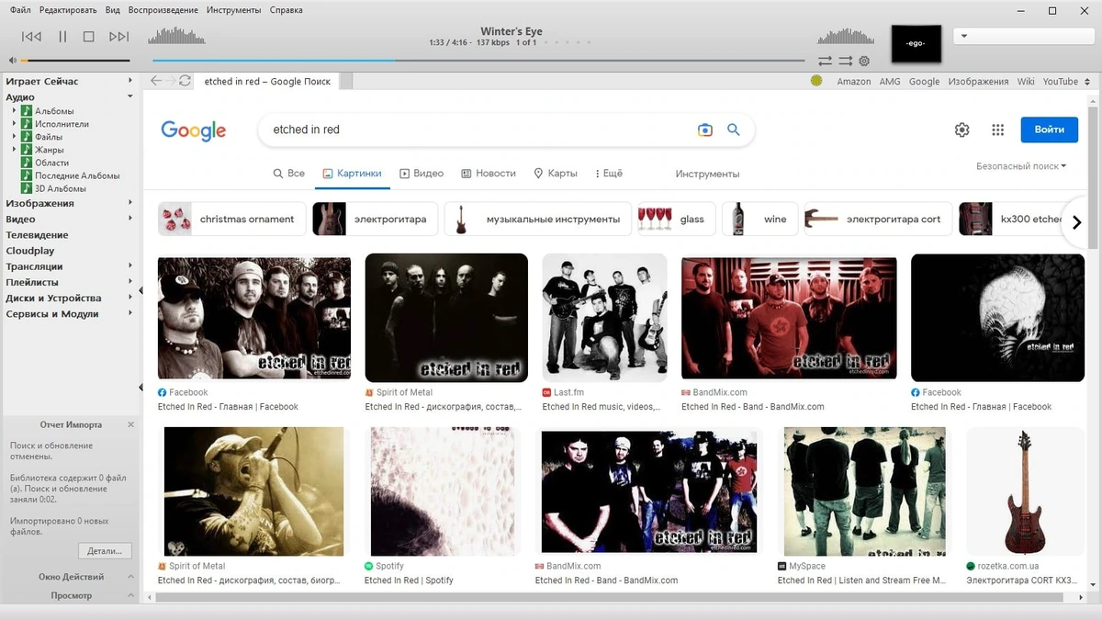Open the Google apps grid
The image size is (1102, 620).
(998, 130)
